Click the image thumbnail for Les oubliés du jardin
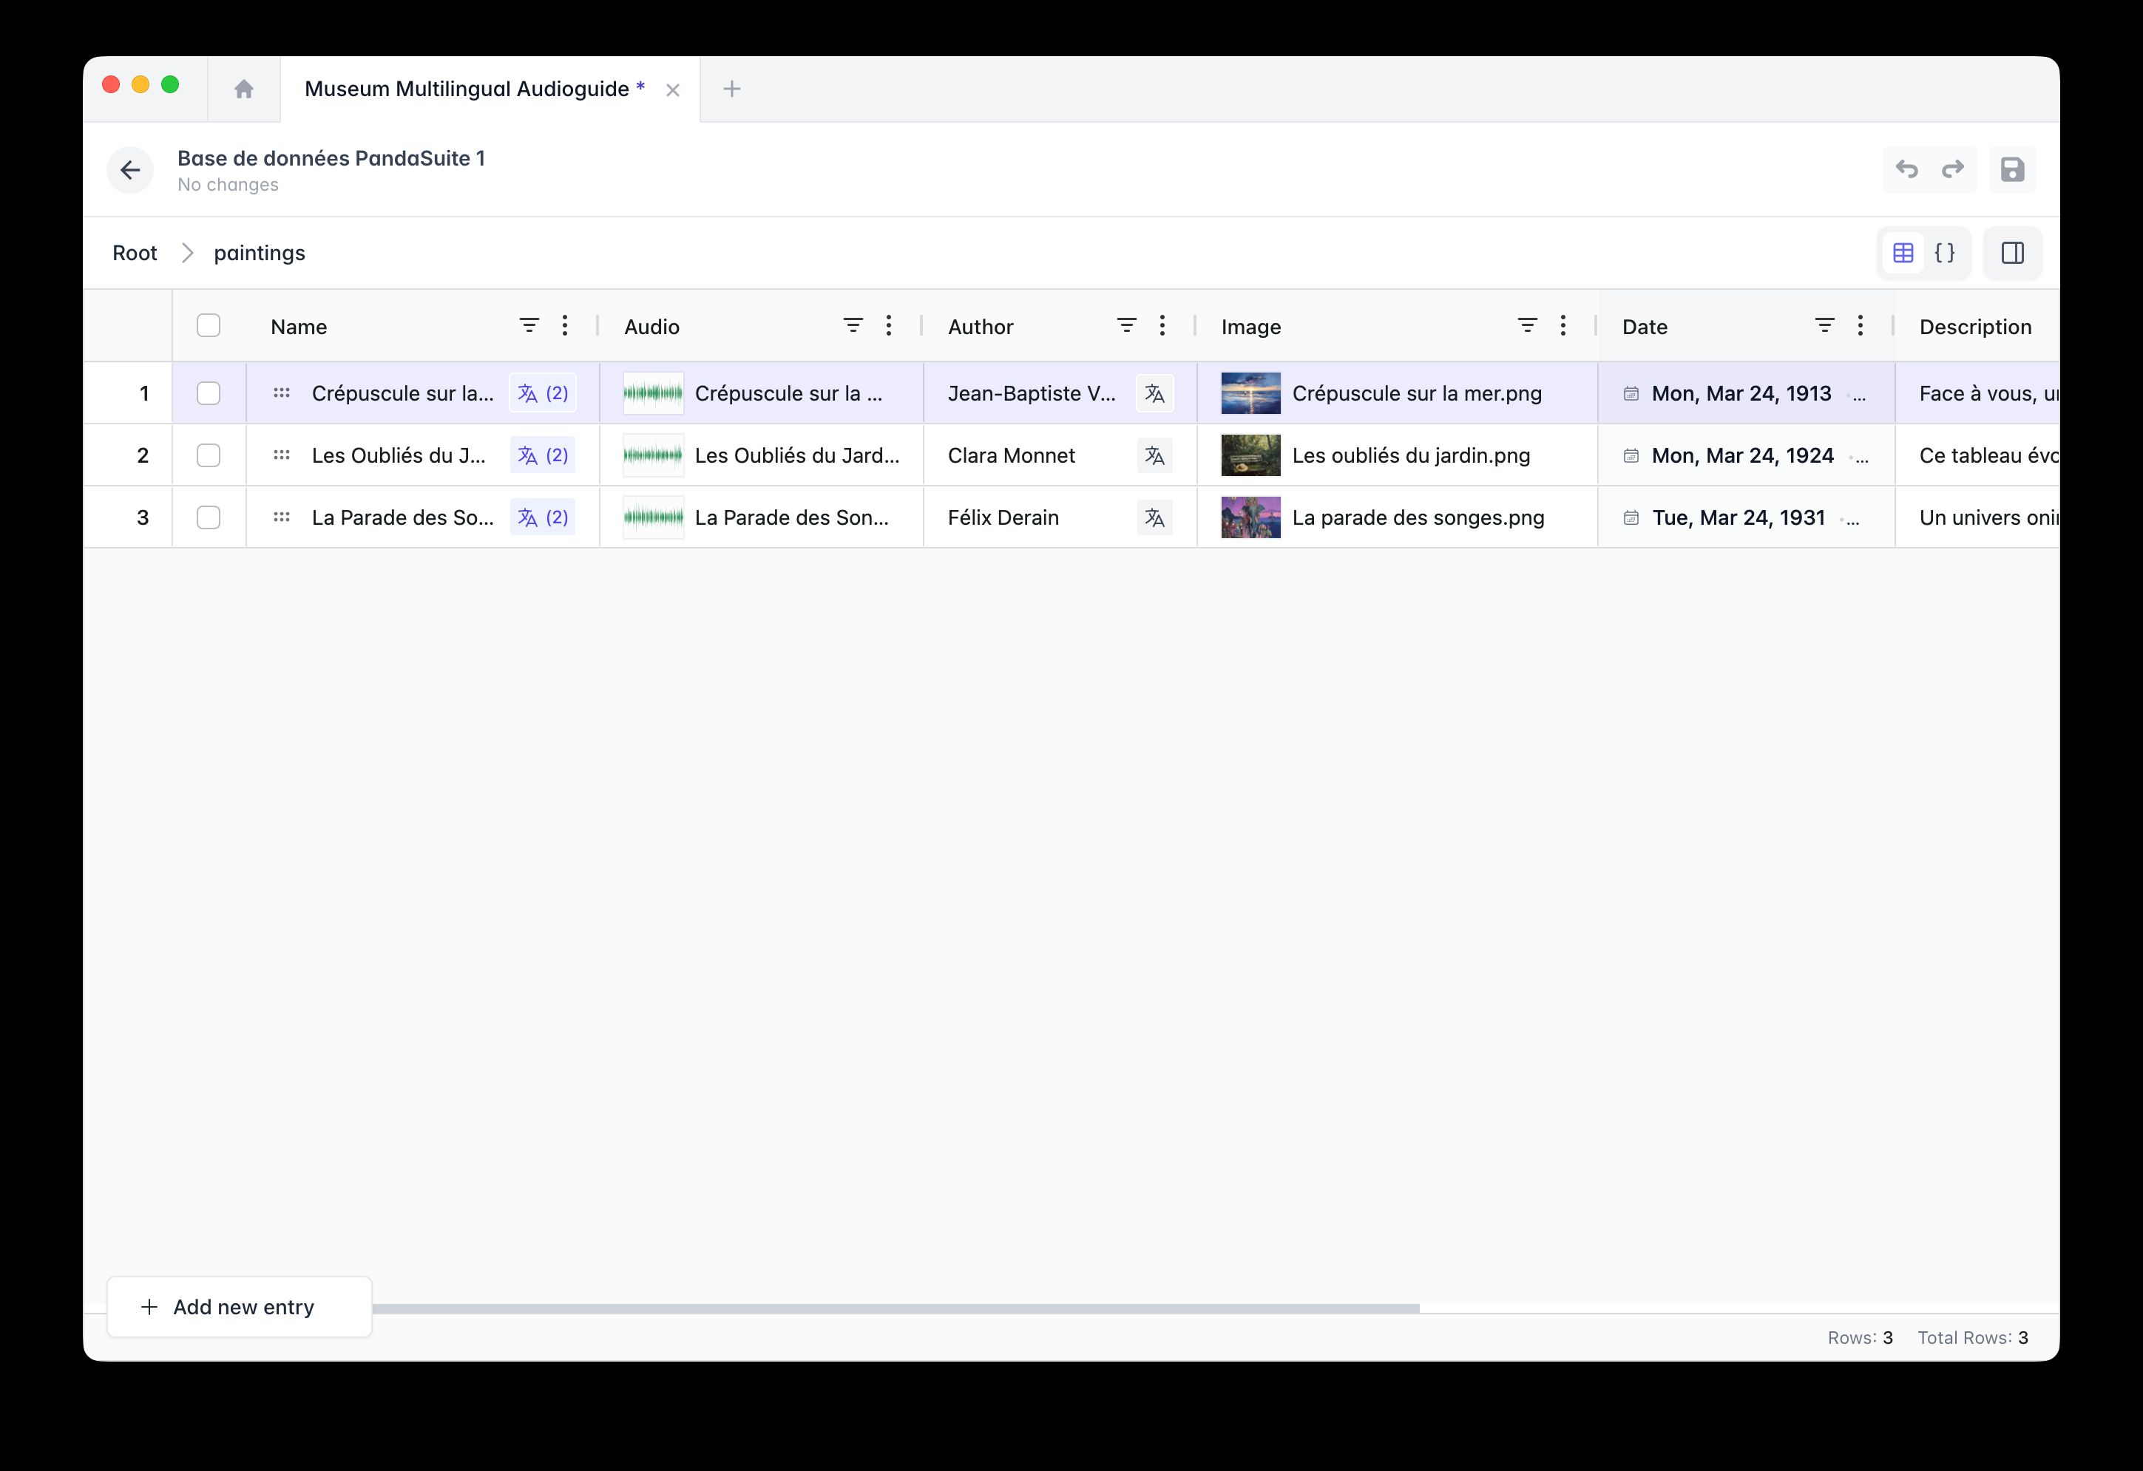This screenshot has height=1471, width=2143. [x=1250, y=455]
